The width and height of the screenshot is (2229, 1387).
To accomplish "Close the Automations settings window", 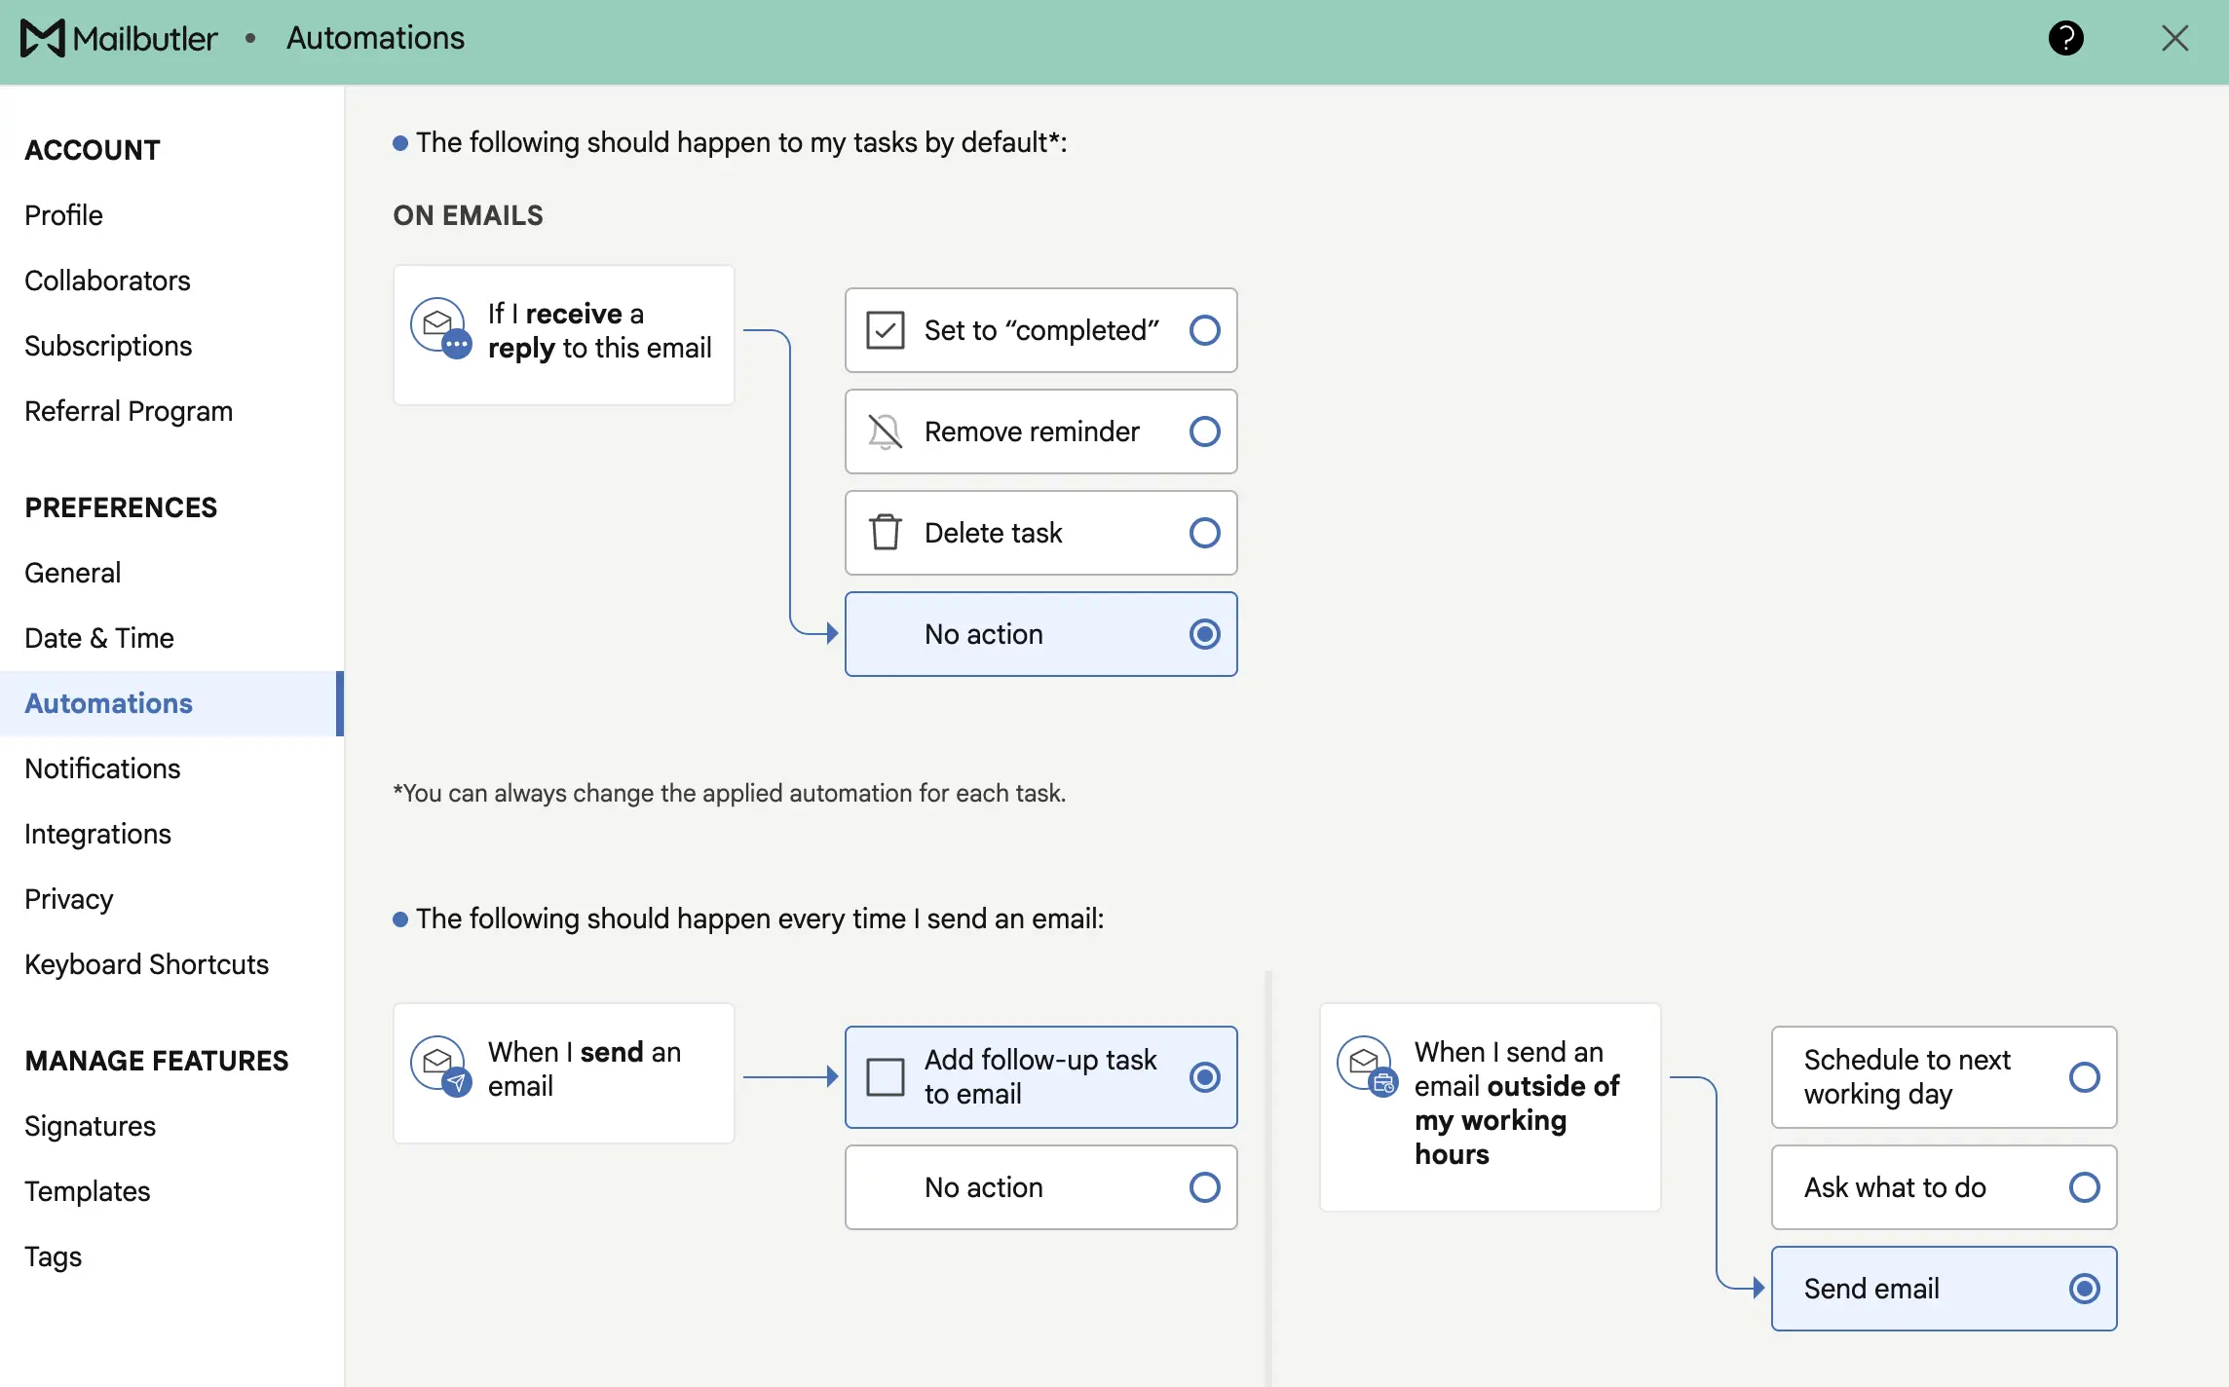I will click(2174, 38).
